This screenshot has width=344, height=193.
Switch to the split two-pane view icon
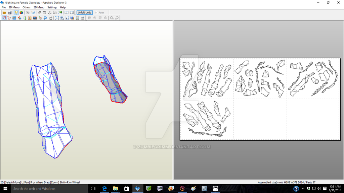coord(67,13)
